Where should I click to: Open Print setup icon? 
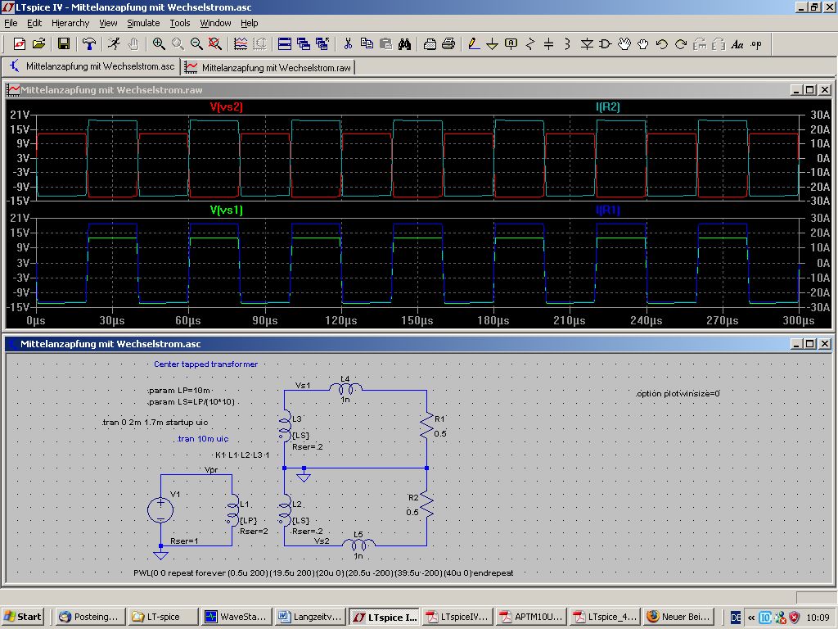pos(430,44)
